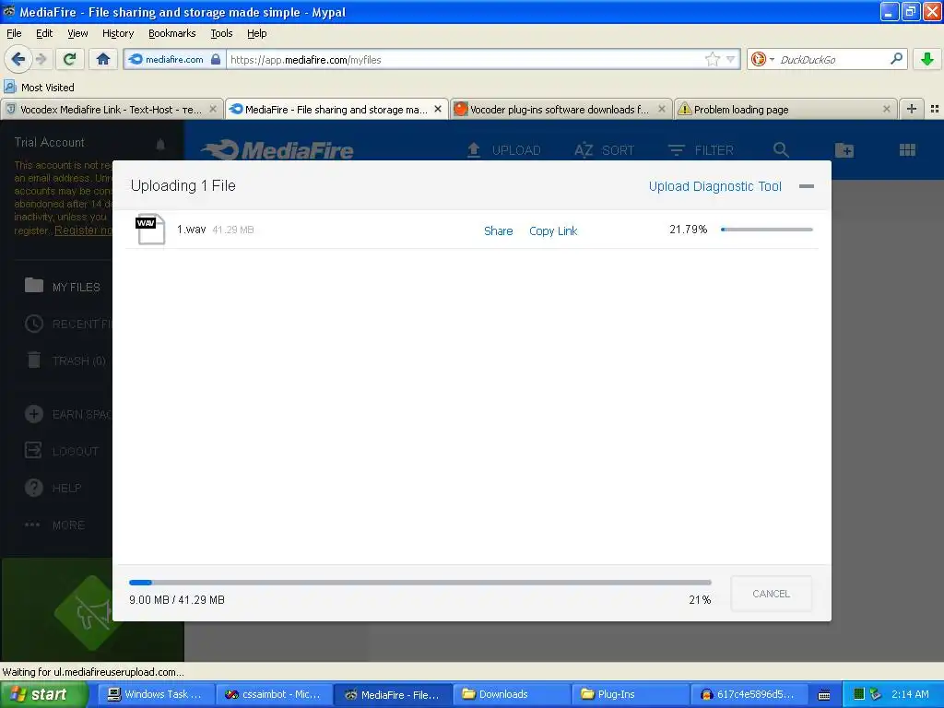Open the browser home page
Image resolution: width=944 pixels, height=708 pixels.
(103, 59)
